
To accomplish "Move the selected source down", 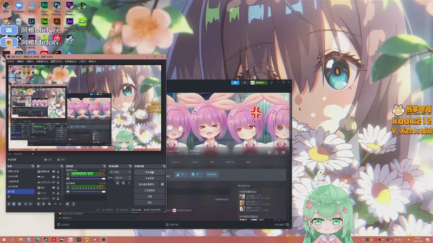I will 60,204.
